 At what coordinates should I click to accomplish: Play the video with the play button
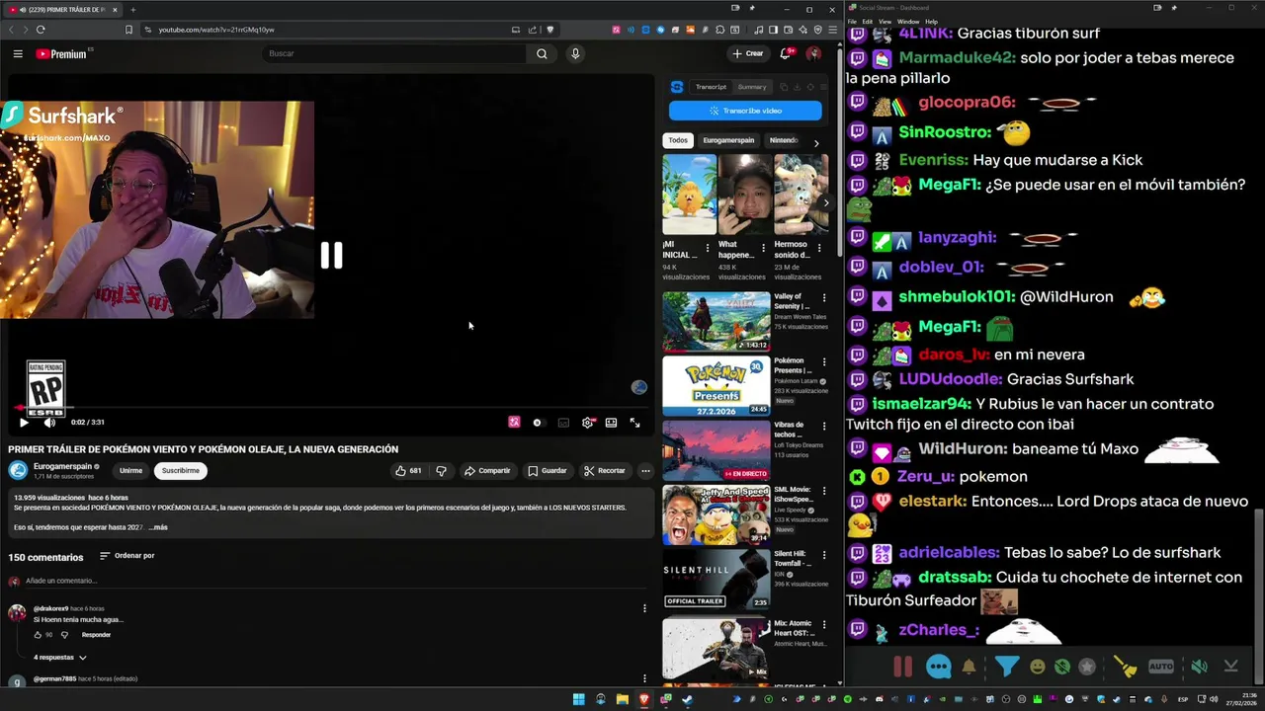24,423
